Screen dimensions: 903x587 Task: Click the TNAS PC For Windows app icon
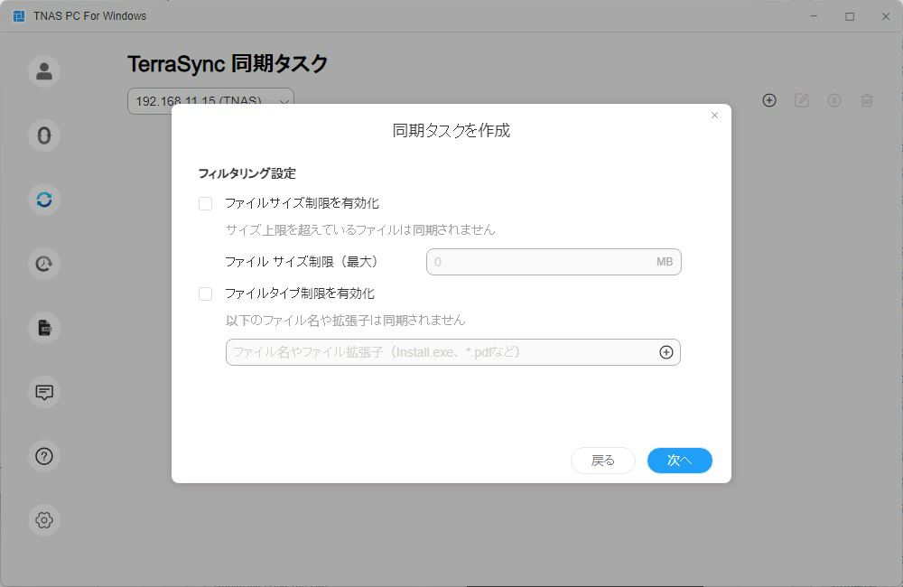(x=19, y=16)
